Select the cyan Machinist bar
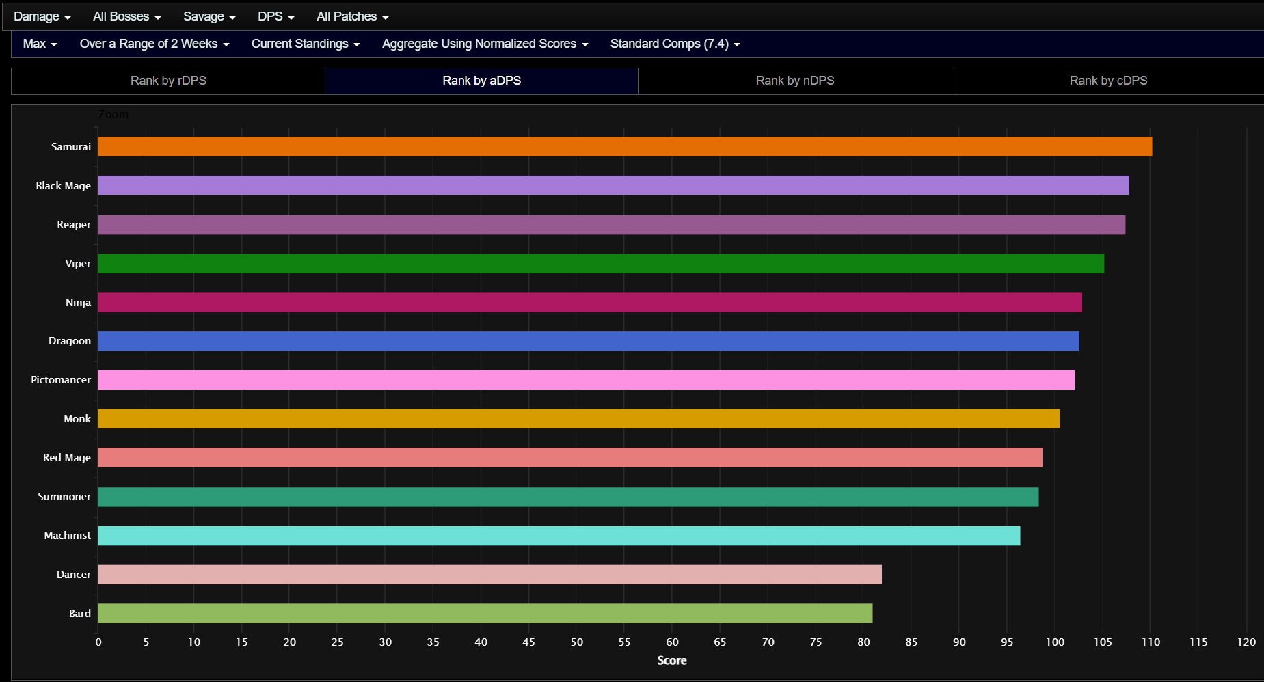Screen dimensions: 1264x682 click(559, 536)
